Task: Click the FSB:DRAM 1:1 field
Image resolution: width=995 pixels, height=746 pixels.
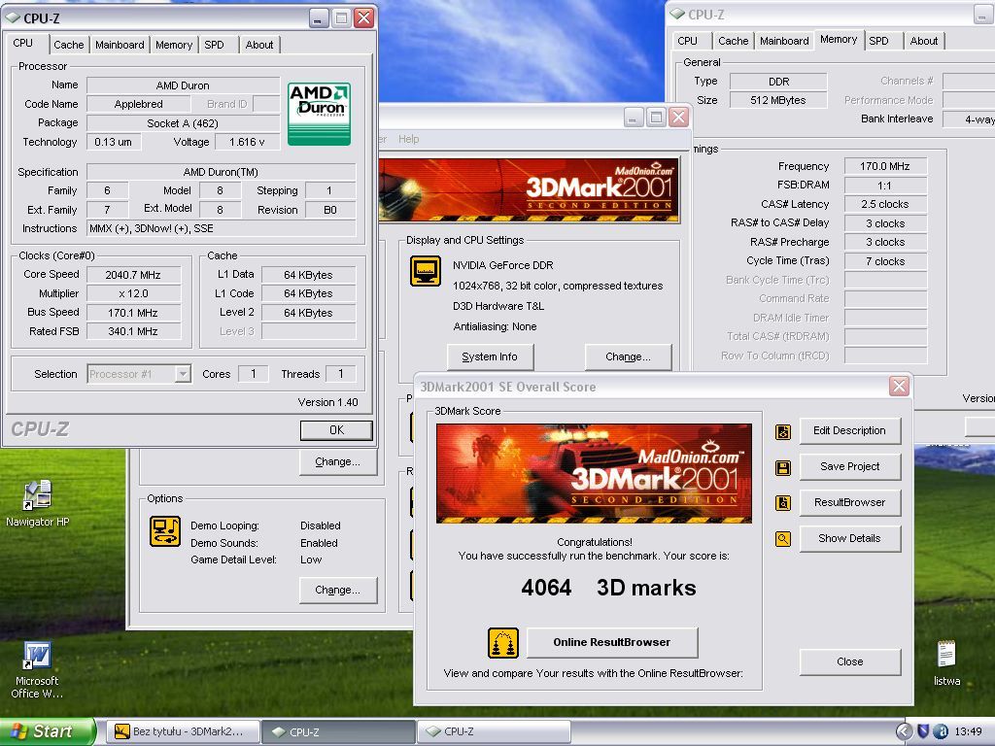Action: tap(885, 186)
